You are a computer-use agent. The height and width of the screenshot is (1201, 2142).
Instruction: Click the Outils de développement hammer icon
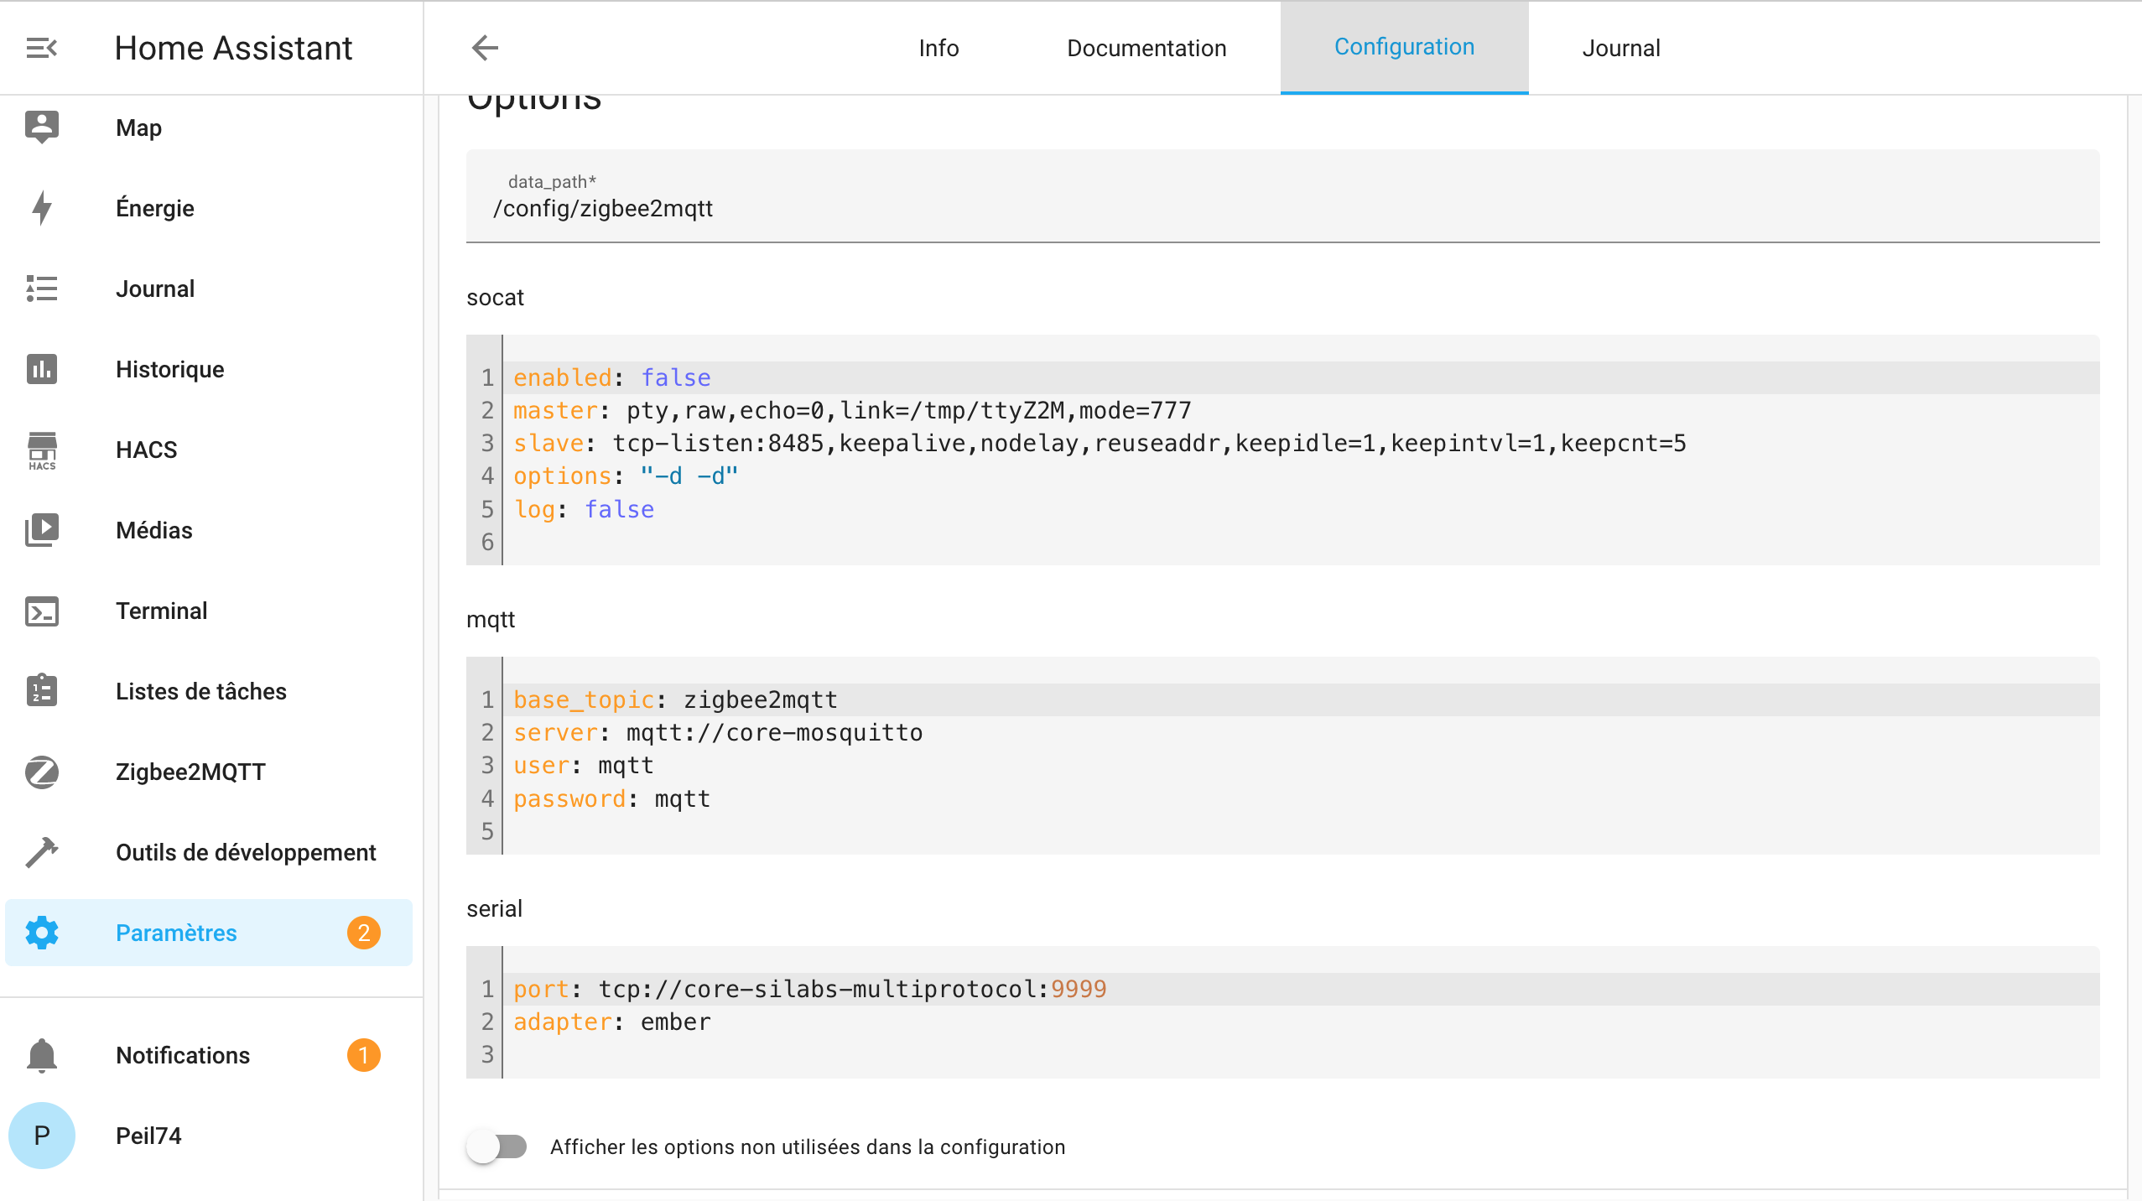pos(41,852)
